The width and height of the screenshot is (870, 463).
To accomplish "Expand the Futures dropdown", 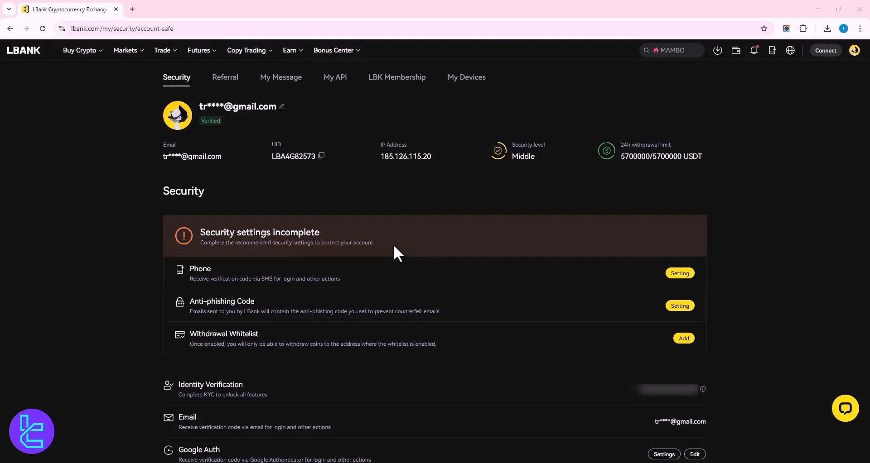I will pyautogui.click(x=202, y=50).
